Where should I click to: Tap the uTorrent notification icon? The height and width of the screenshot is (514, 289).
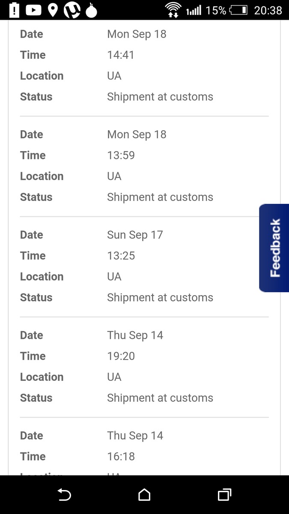(72, 10)
